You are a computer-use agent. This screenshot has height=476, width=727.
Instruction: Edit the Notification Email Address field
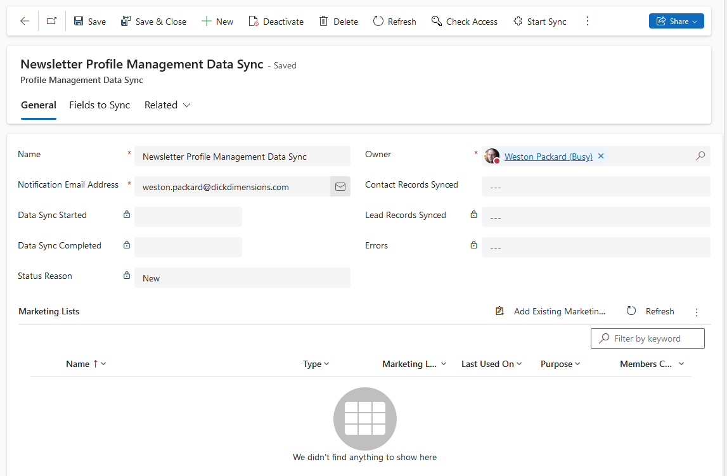point(232,187)
